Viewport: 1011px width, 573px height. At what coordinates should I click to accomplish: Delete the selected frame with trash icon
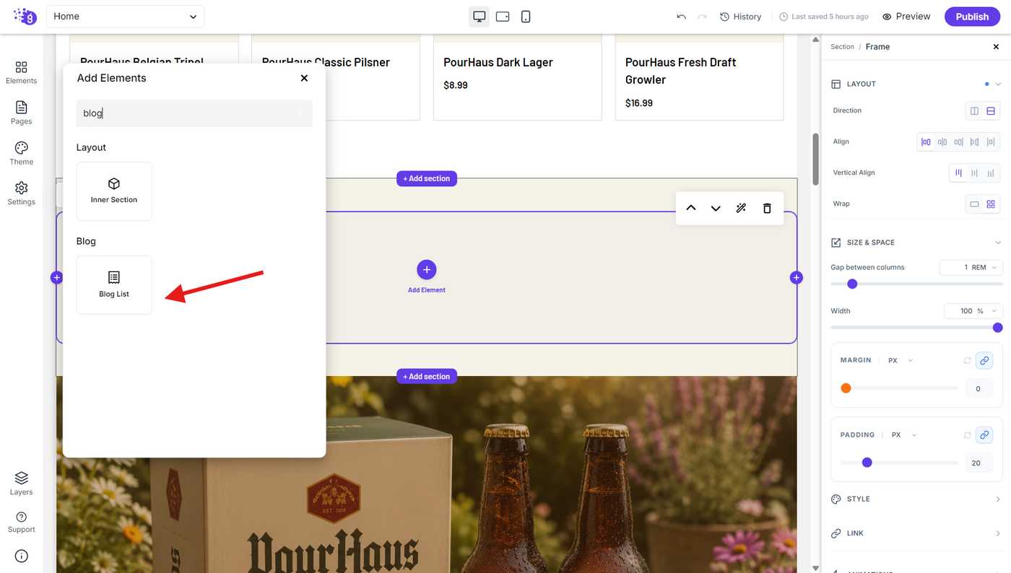(767, 208)
